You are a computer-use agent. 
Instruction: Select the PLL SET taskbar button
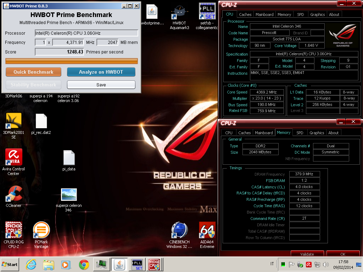(x=137, y=264)
